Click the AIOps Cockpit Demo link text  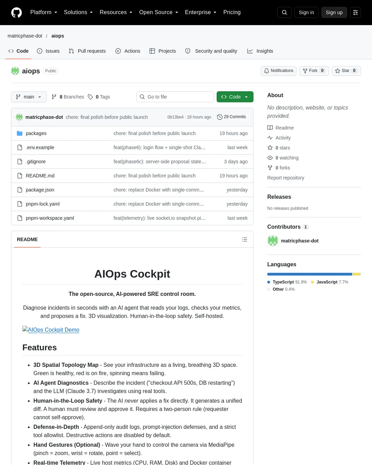54,330
